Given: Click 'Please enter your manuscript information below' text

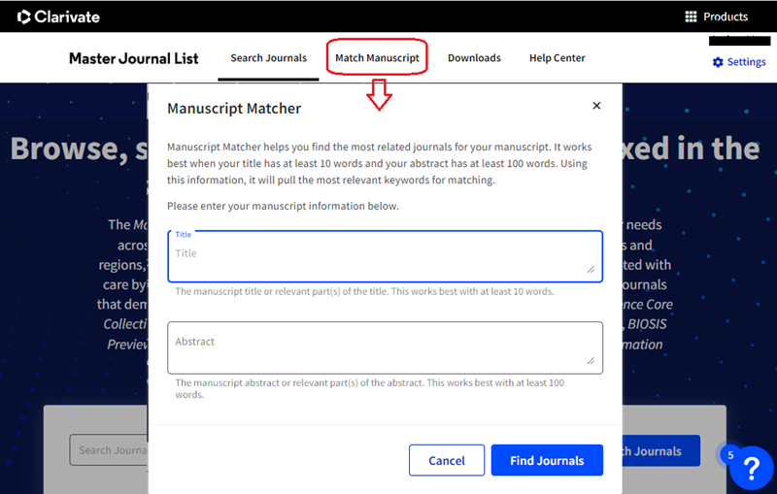Looking at the screenshot, I should coord(283,206).
